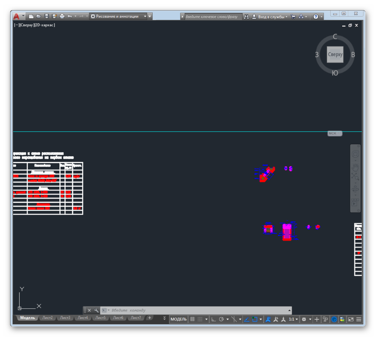Screen dimensions: 376x337
Task: Open Help with the question mark icon
Action: pos(315,17)
